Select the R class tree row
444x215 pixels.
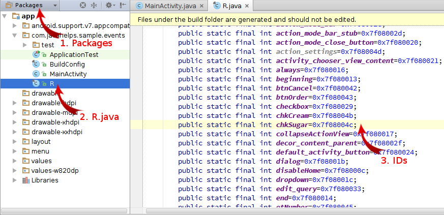(x=65, y=83)
